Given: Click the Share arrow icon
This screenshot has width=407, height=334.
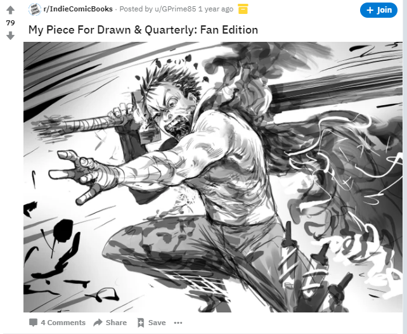Looking at the screenshot, I should (98, 323).
